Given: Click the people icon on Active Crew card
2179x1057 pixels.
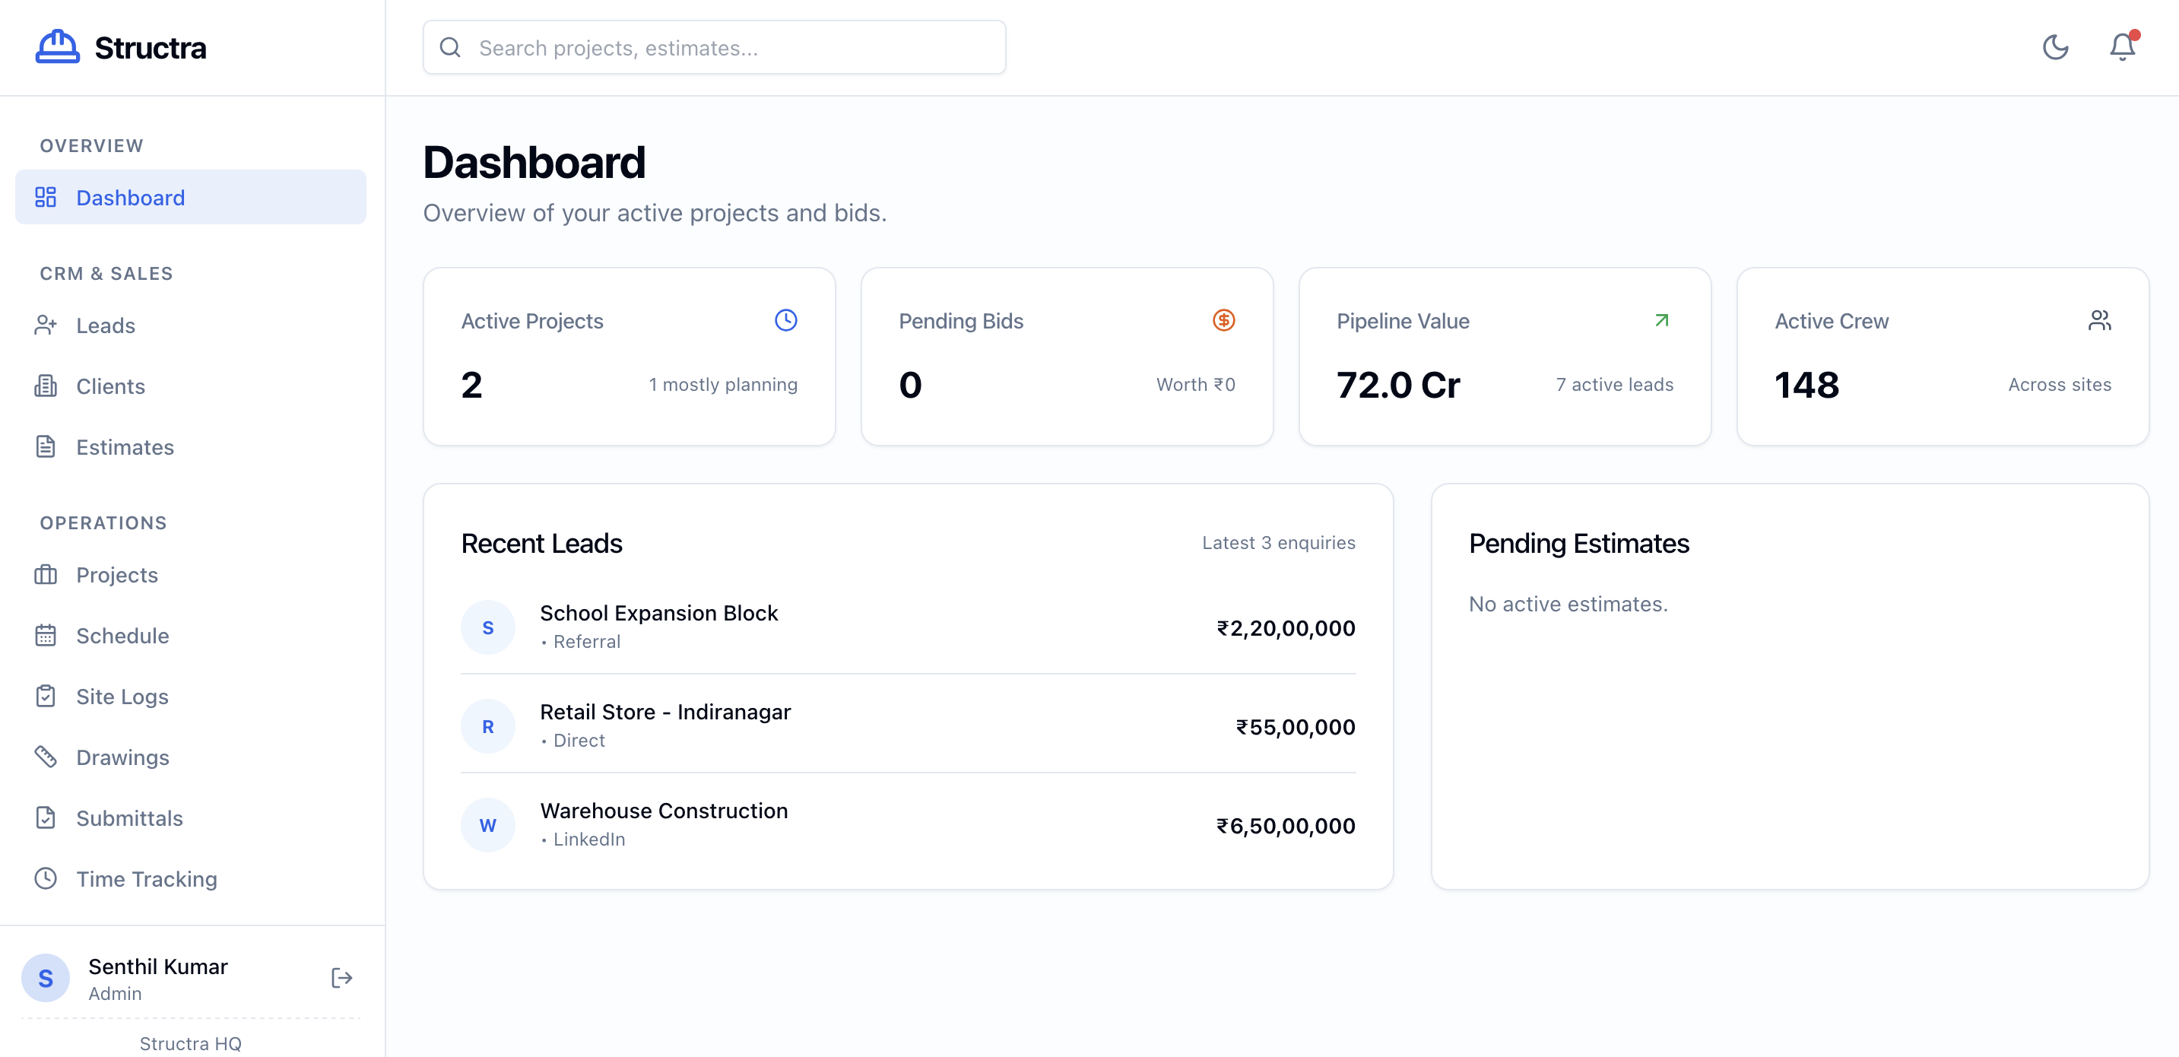Looking at the screenshot, I should tap(2101, 320).
